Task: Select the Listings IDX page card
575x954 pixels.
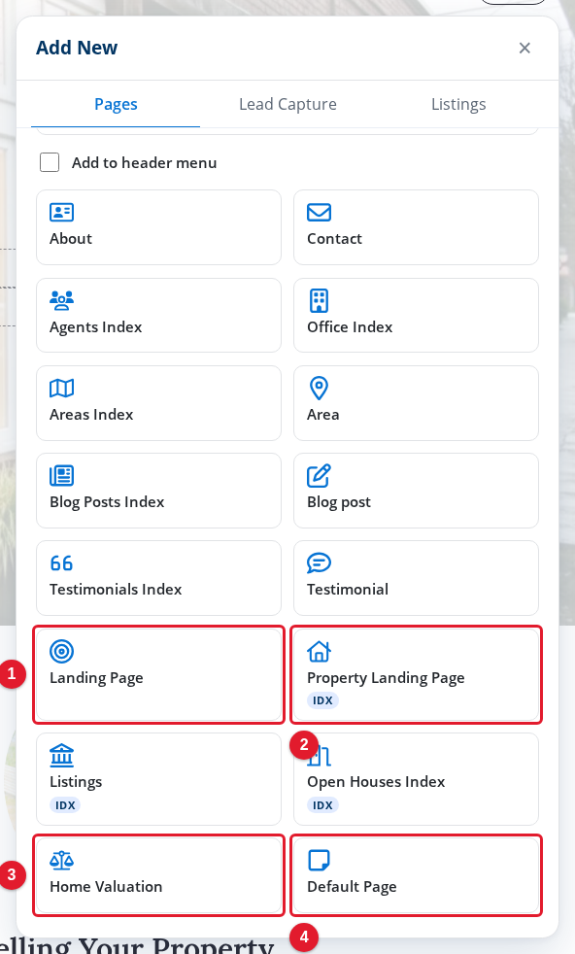Action: 159,779
